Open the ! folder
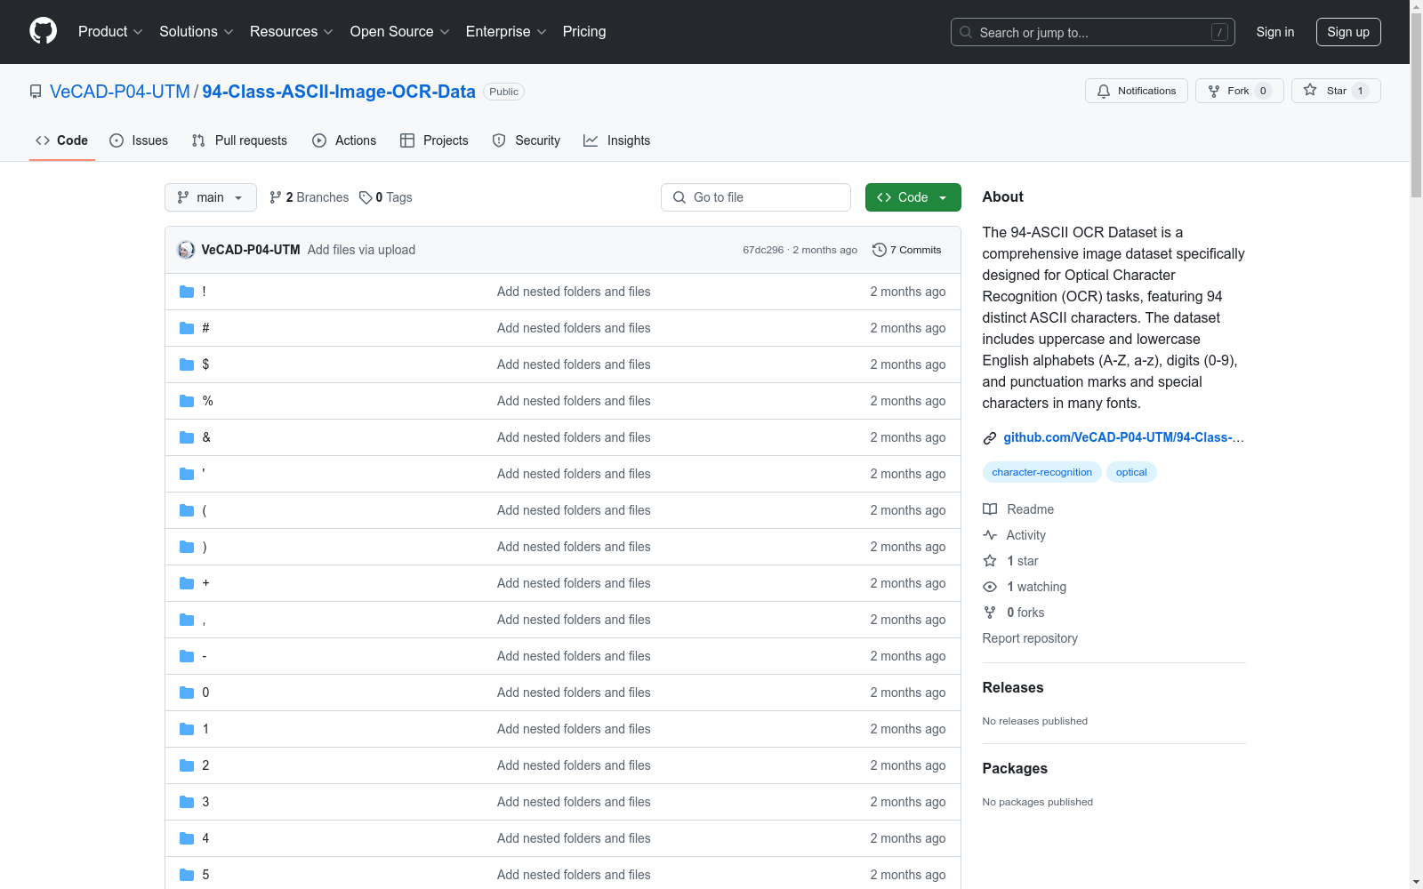Image resolution: width=1423 pixels, height=889 pixels. tap(204, 292)
